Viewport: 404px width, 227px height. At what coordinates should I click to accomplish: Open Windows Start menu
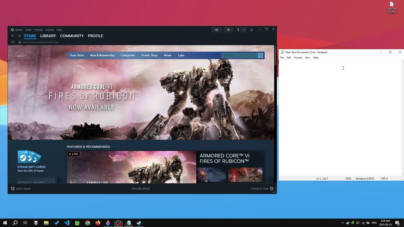pos(5,223)
